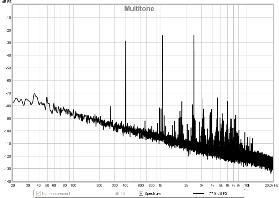Viewport: 279px width, 198px height.
Task: Click the No measurement legend label
Action: point(56,193)
